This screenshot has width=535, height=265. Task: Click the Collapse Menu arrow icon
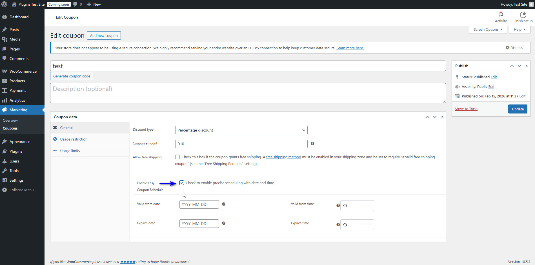(x=5, y=190)
